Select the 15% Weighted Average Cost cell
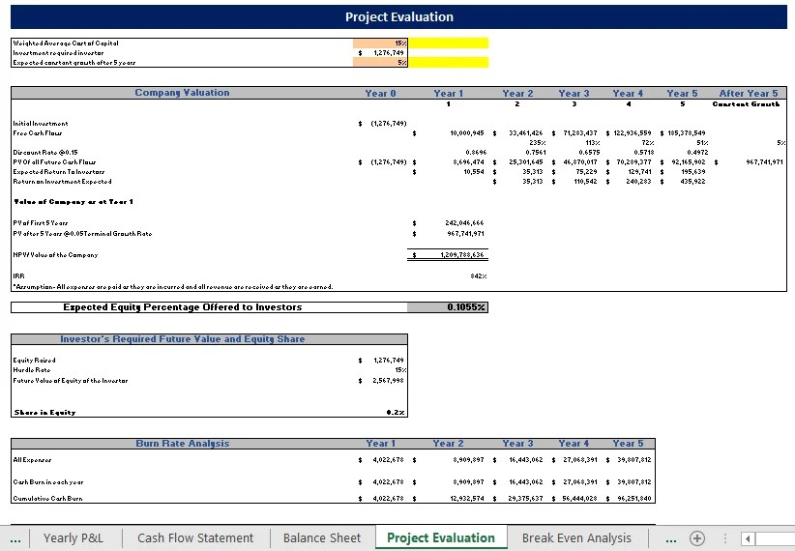 pos(380,43)
